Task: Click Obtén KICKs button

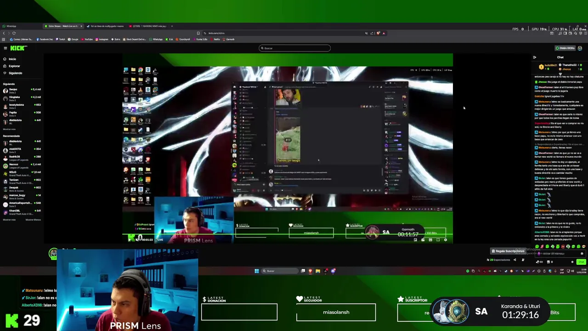Action: [565, 48]
